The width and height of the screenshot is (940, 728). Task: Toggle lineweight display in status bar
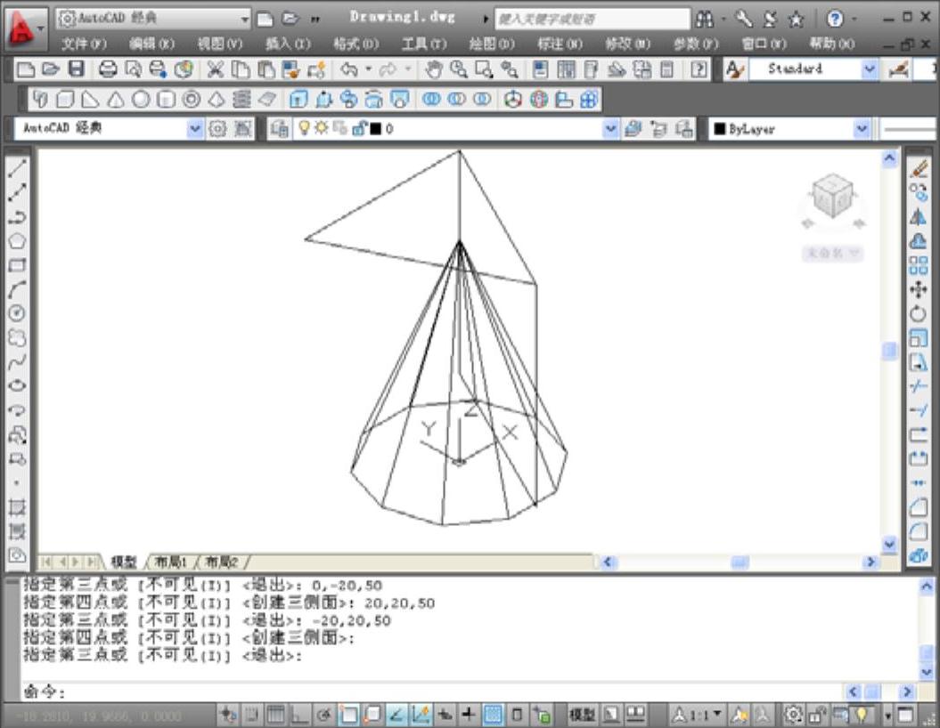pyautogui.click(x=469, y=715)
